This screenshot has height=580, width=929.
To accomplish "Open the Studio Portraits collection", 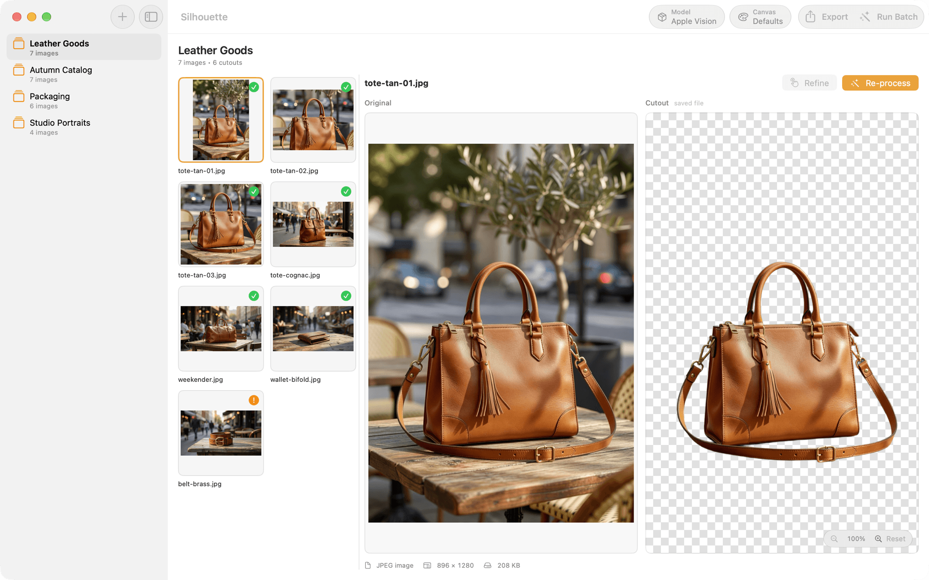I will 84,127.
